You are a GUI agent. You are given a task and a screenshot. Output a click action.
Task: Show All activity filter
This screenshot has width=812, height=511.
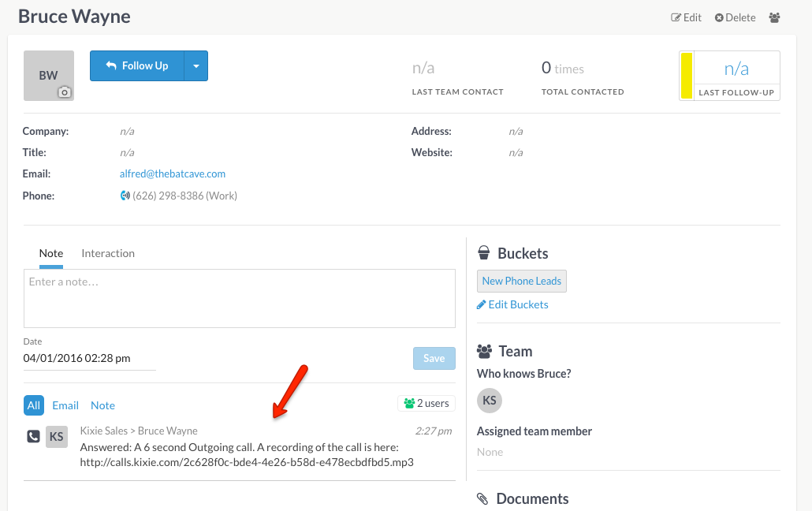[x=34, y=405]
